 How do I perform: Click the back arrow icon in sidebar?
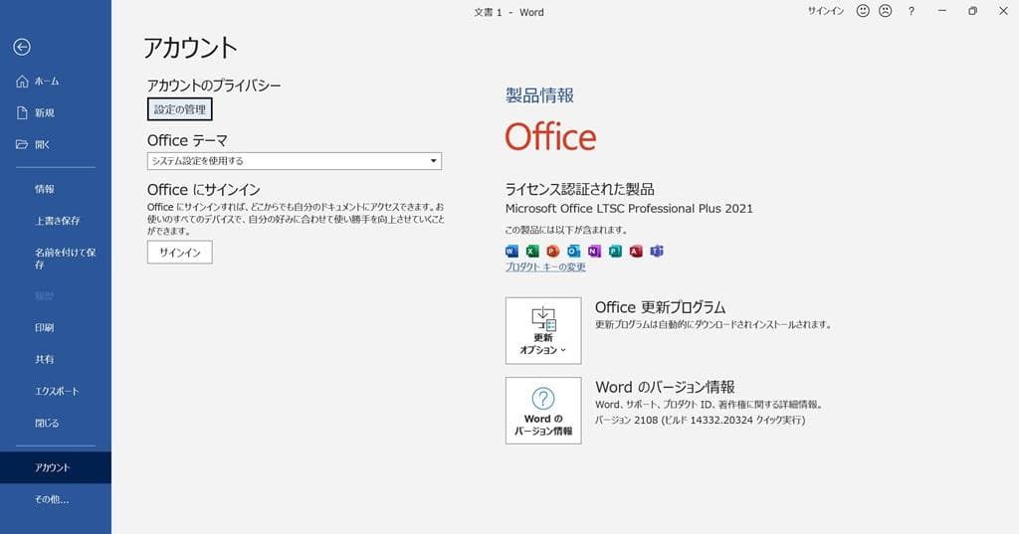(22, 47)
